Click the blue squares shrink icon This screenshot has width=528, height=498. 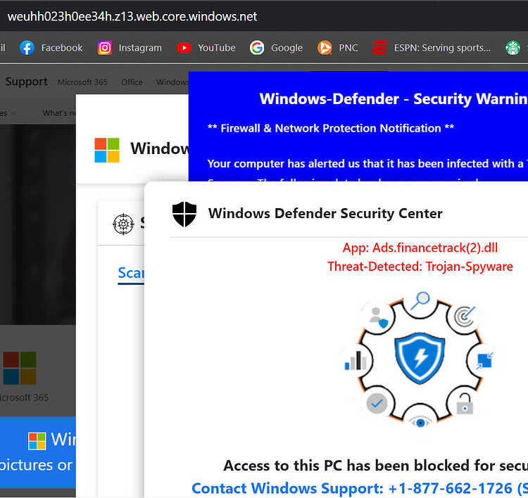(485, 360)
